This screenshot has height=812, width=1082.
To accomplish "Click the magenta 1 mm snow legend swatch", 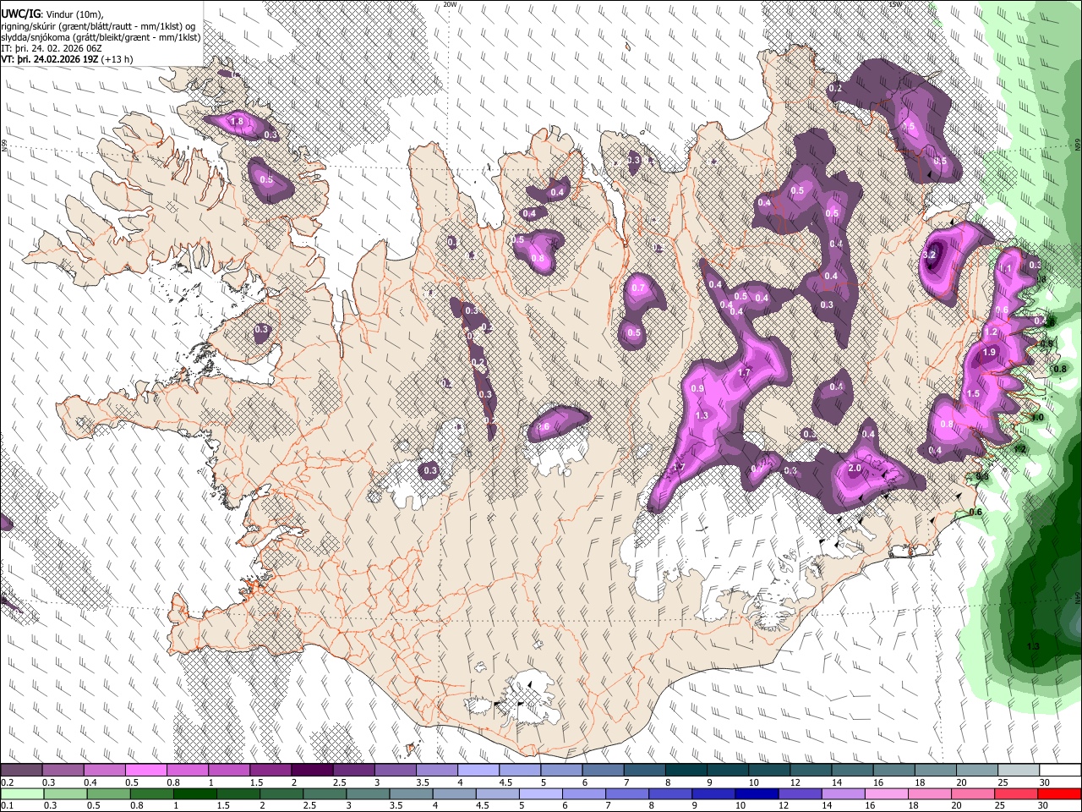I will tap(228, 771).
